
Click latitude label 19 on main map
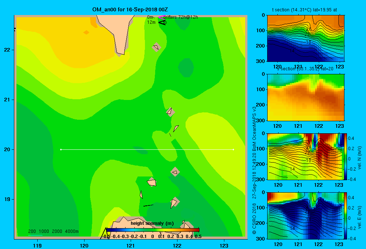click(7, 199)
